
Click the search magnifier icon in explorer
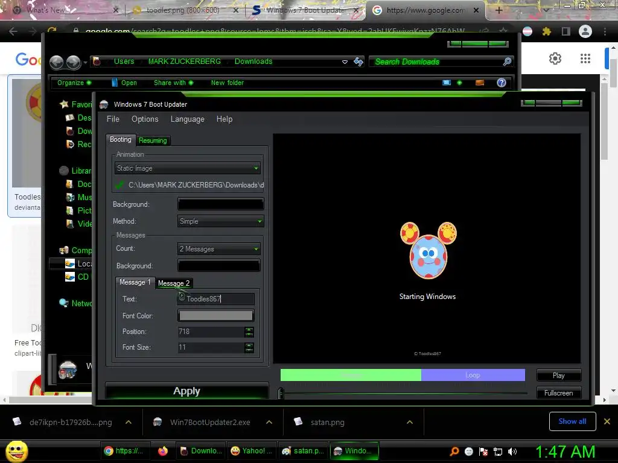click(x=507, y=61)
